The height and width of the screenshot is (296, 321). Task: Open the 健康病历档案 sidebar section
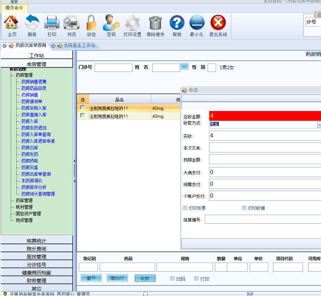(x=37, y=272)
